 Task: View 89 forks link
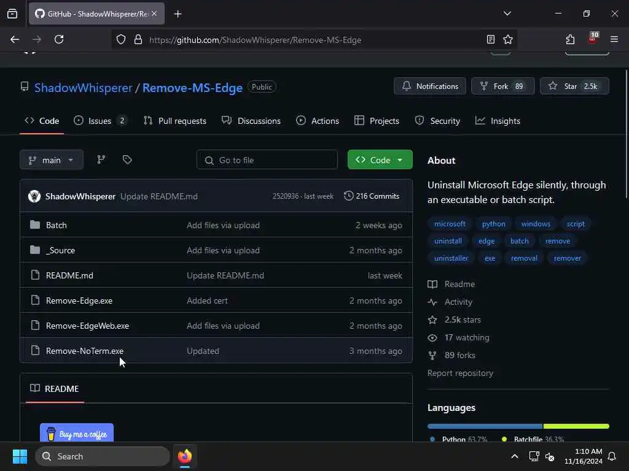click(451, 355)
